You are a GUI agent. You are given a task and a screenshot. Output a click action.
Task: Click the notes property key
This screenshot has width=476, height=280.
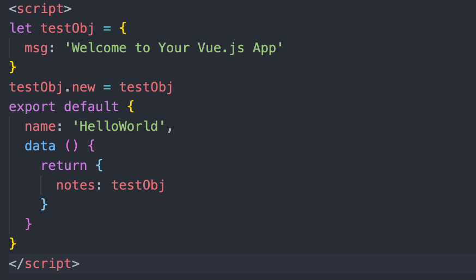(76, 185)
